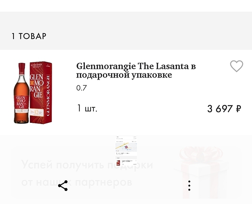Open the Glenmorangie The Lasanta product title
Viewport: 252px width, 204px height.
(136, 71)
